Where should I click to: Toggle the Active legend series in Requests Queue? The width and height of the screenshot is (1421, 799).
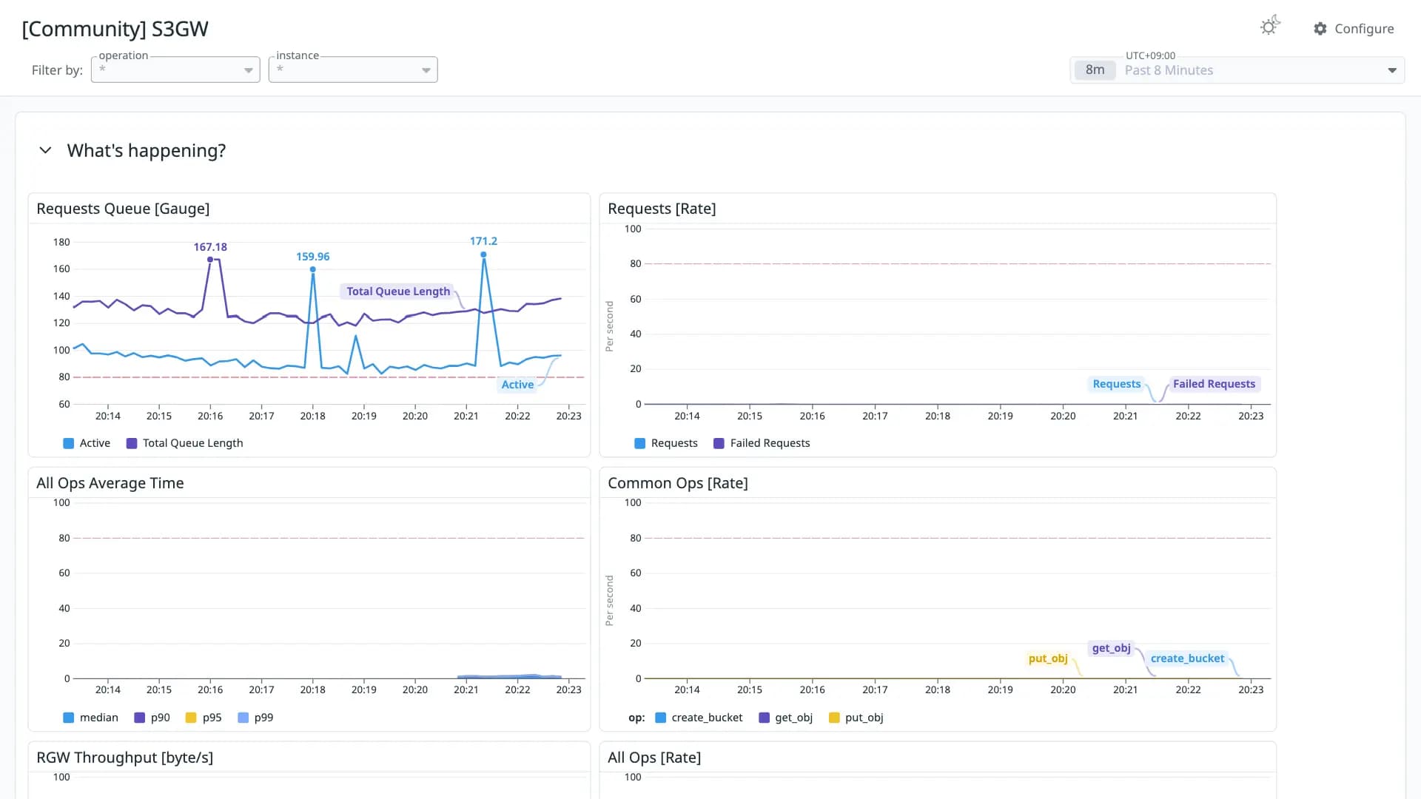click(87, 443)
